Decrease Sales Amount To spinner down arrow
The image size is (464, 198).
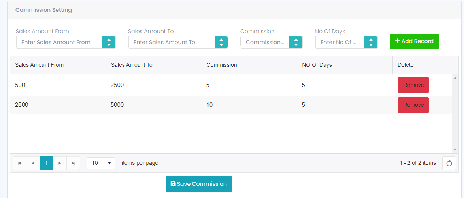click(x=221, y=45)
